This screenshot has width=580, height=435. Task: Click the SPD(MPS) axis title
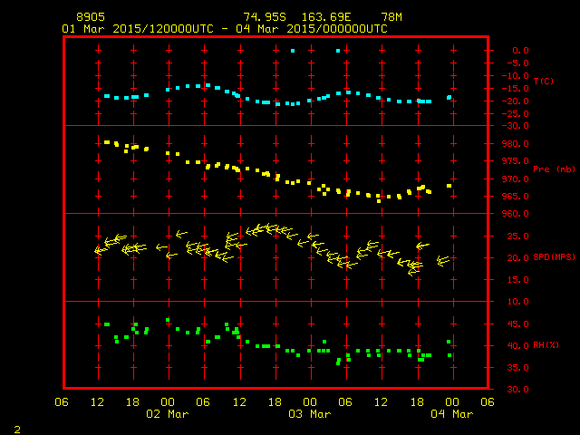point(554,256)
